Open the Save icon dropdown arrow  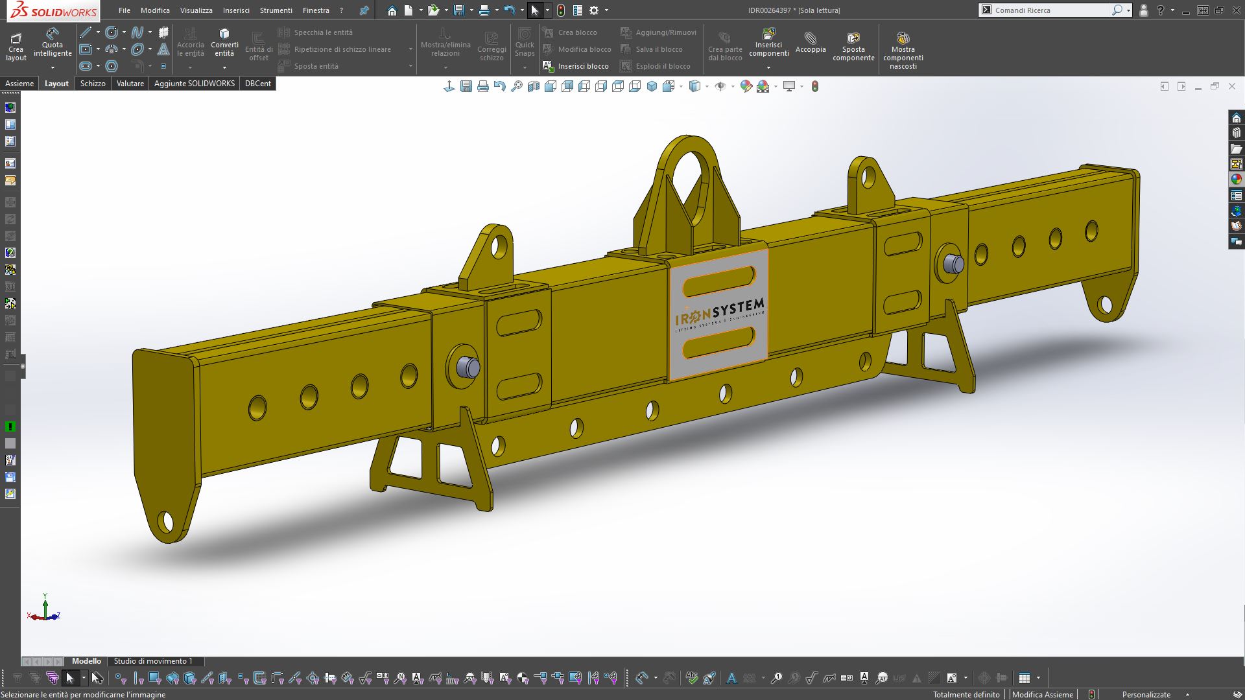pyautogui.click(x=471, y=10)
